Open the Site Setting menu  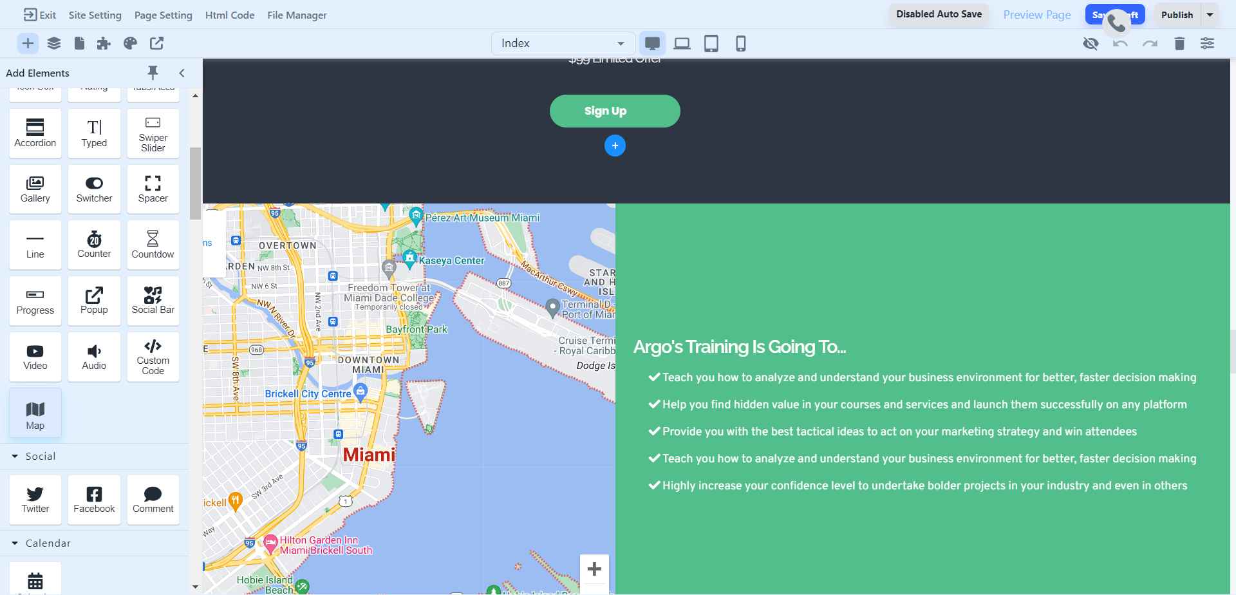coord(95,15)
